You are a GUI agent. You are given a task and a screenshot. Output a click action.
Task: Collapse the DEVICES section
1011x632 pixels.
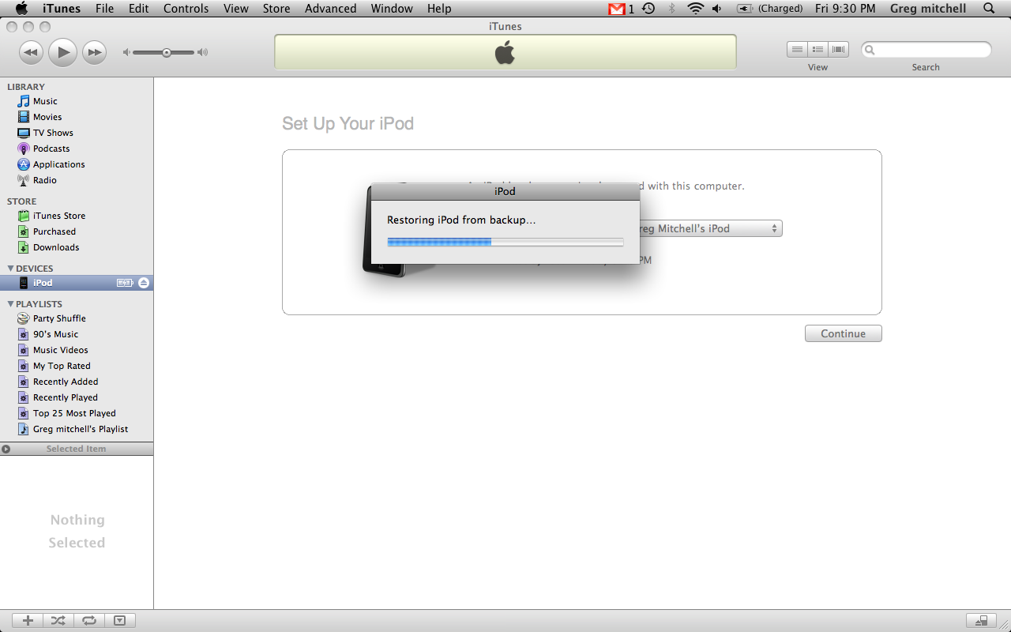coord(11,269)
